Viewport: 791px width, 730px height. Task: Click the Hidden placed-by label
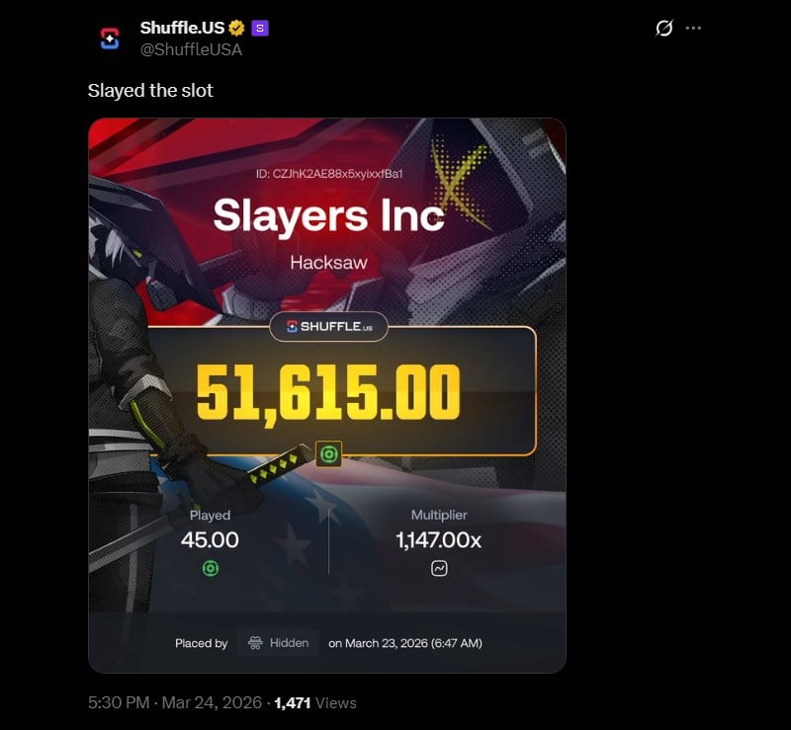[x=289, y=643]
